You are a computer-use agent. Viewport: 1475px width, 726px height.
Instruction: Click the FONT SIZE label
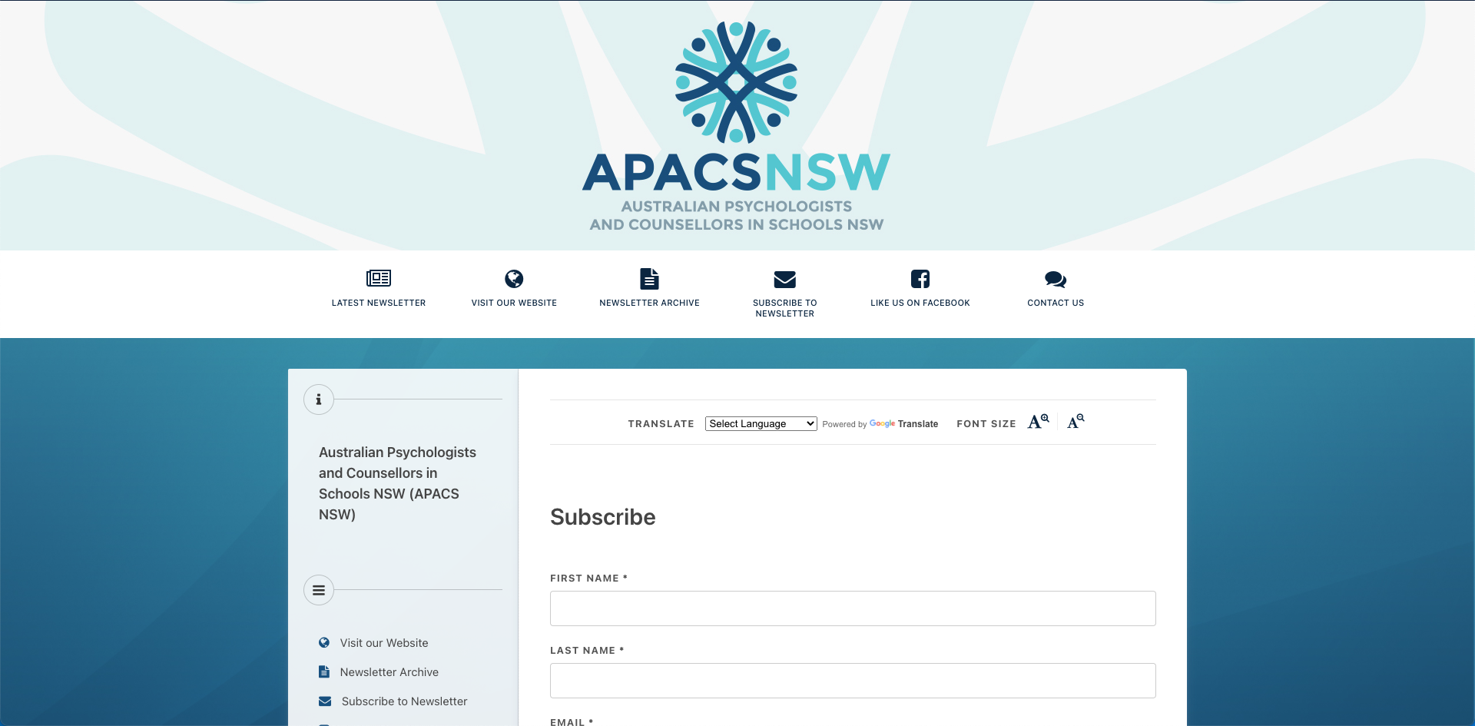tap(986, 424)
